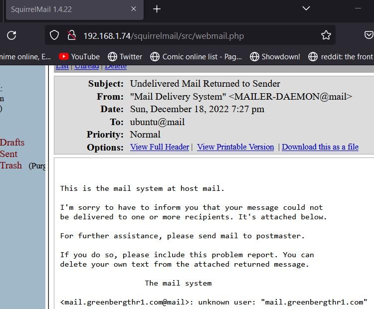
Task: Open the tracking protection shield icon
Action: [54, 35]
